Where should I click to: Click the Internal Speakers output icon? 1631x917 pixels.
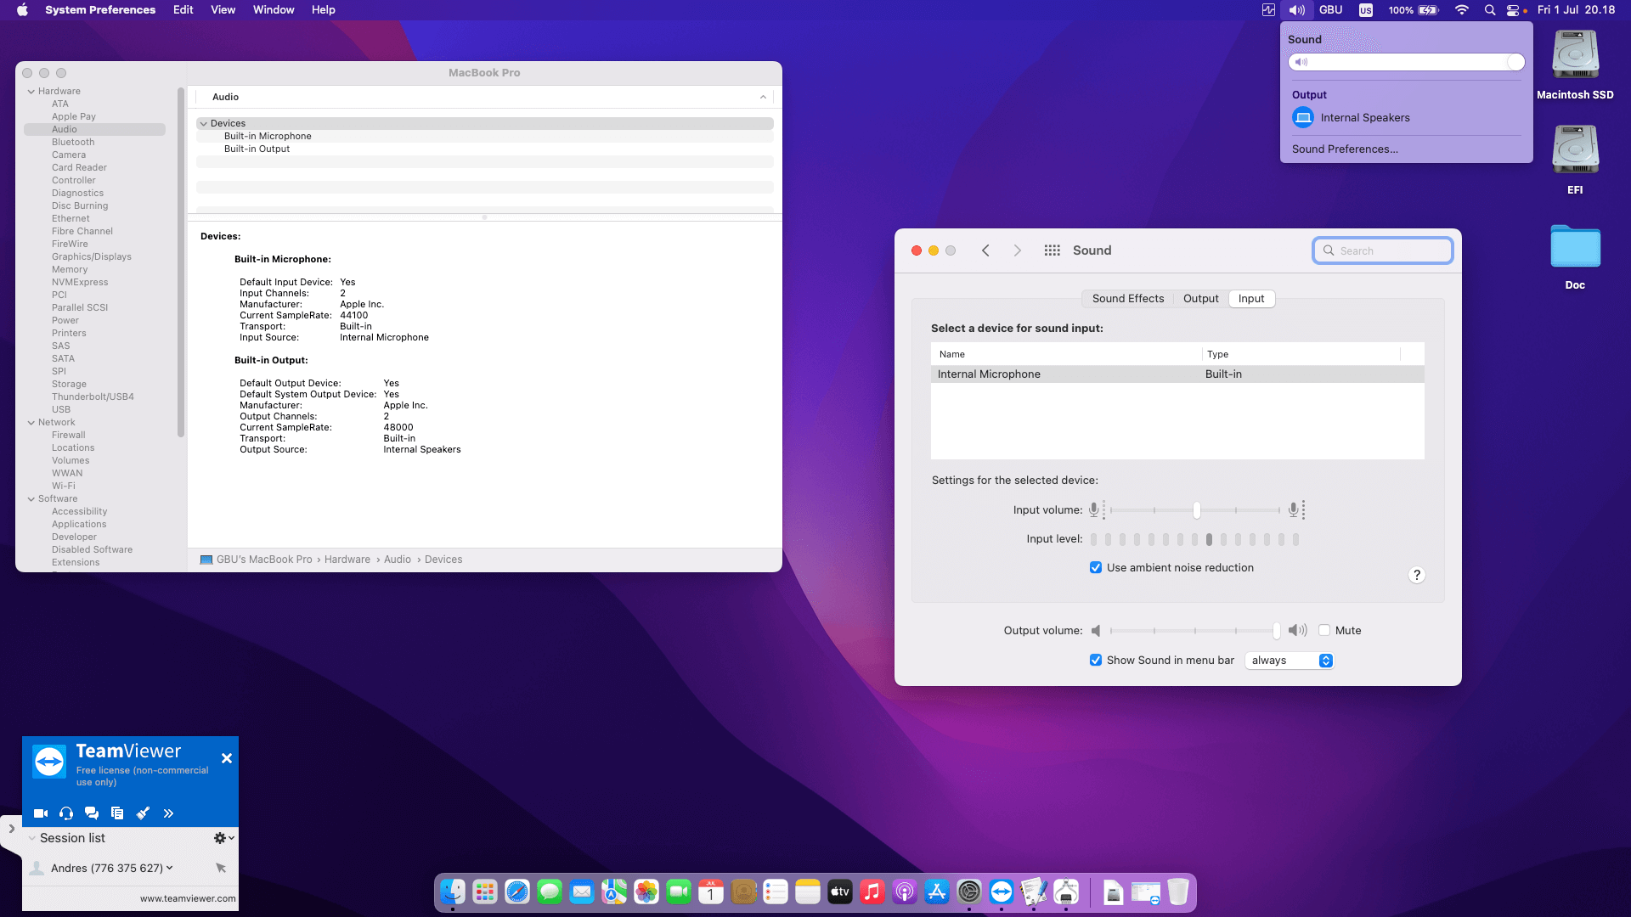click(x=1303, y=118)
